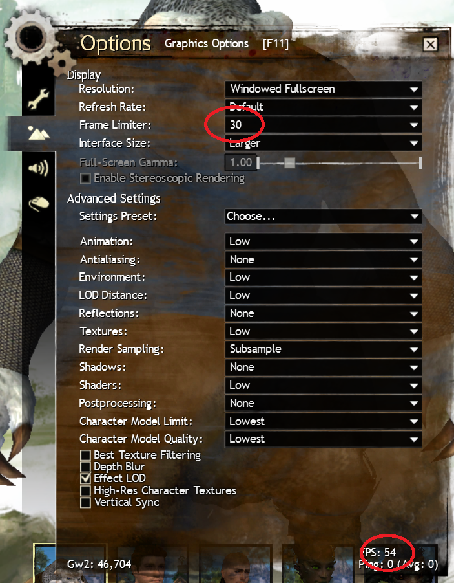The image size is (454, 583).
Task: Expand the Character Model Quality dropdown
Action: 323,439
